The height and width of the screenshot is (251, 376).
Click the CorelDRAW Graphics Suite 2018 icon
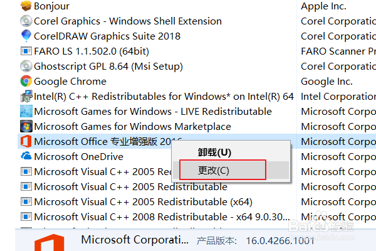tap(26, 36)
